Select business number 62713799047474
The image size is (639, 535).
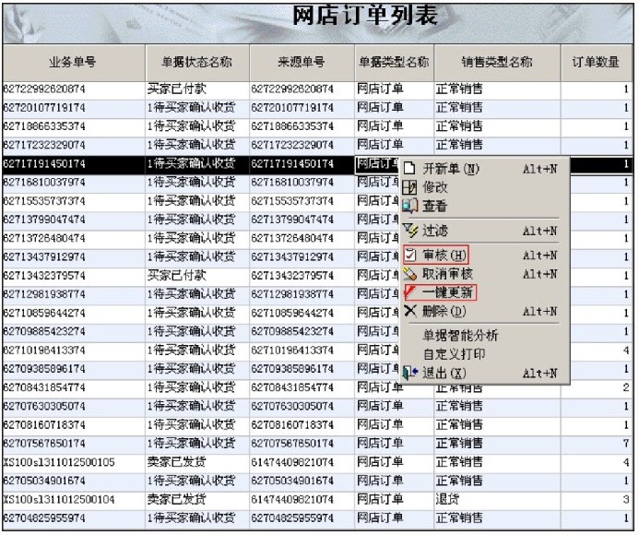[x=44, y=220]
